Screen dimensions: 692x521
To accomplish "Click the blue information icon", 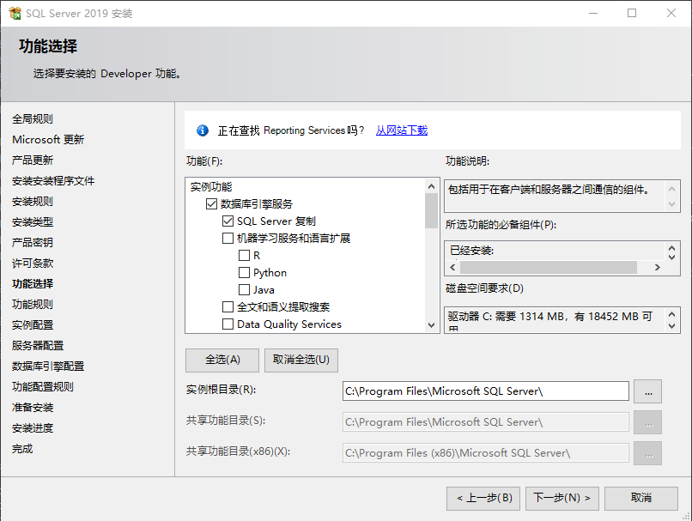I will [203, 130].
